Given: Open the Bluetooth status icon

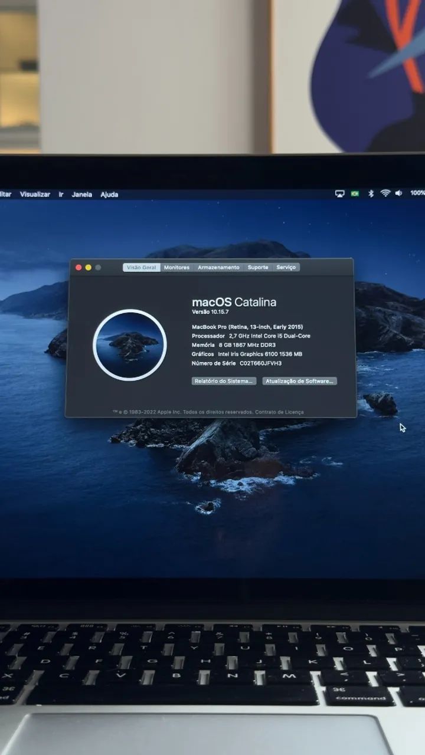Looking at the screenshot, I should click(x=371, y=193).
